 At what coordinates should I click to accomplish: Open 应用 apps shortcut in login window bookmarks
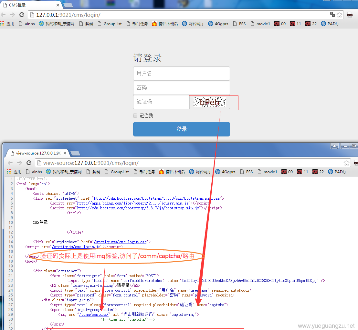pyautogui.click(x=7, y=24)
